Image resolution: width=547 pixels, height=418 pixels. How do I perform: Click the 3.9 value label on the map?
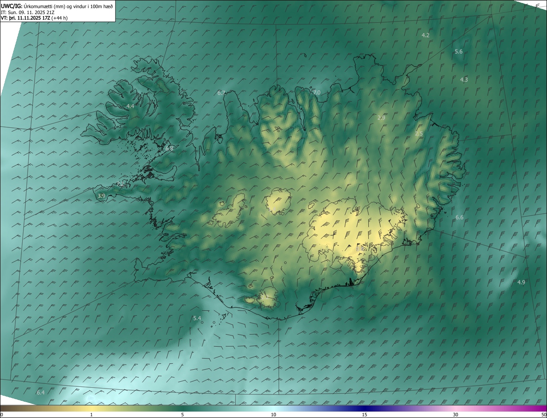(101, 196)
